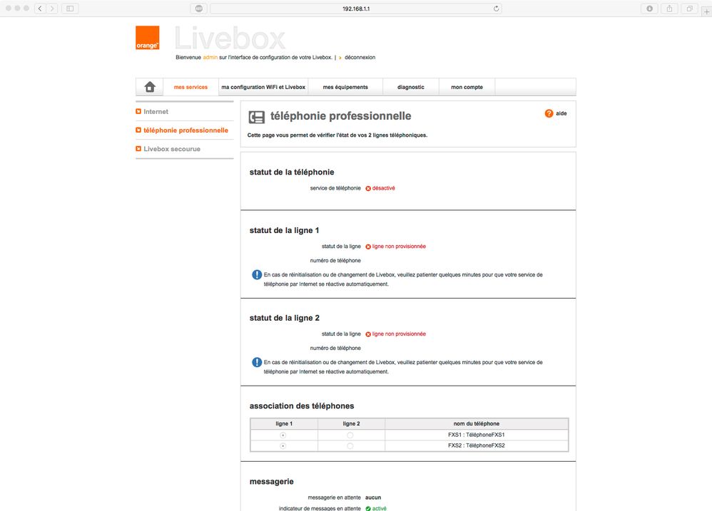712x511 pixels.
Task: Select ligne 2 for FXS1 : TéléphoneFXS1
Action: click(350, 435)
